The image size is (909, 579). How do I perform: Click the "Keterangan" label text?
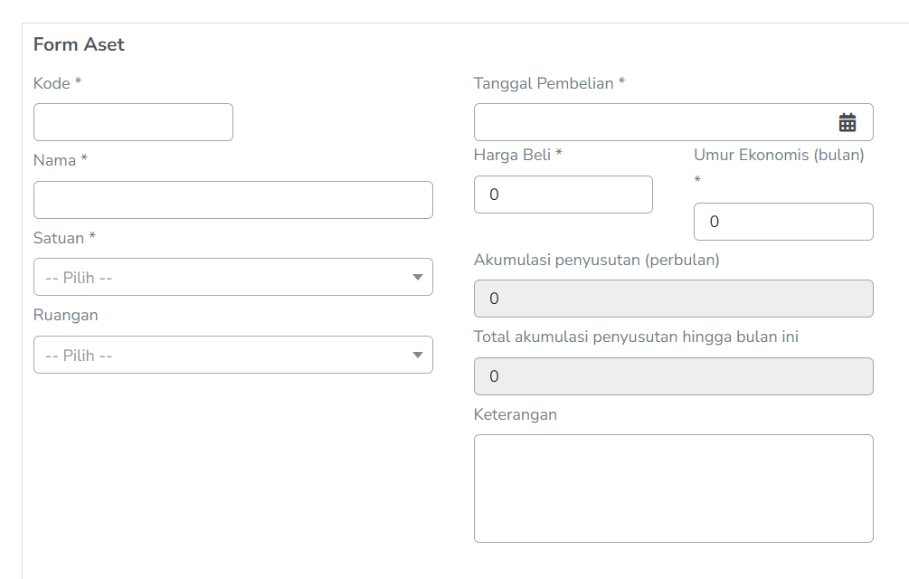(516, 414)
